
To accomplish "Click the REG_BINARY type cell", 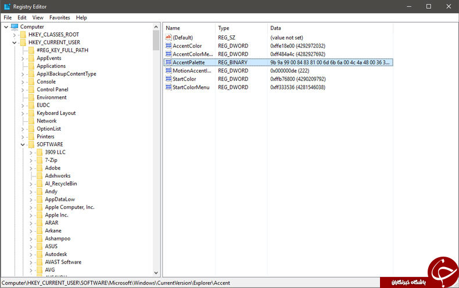I will tap(233, 62).
